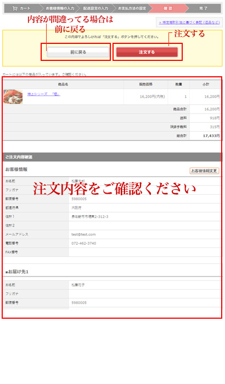Open お支払方法の設定 step
Image resolution: width=225 pixels, height=384 pixels.
click(x=132, y=9)
